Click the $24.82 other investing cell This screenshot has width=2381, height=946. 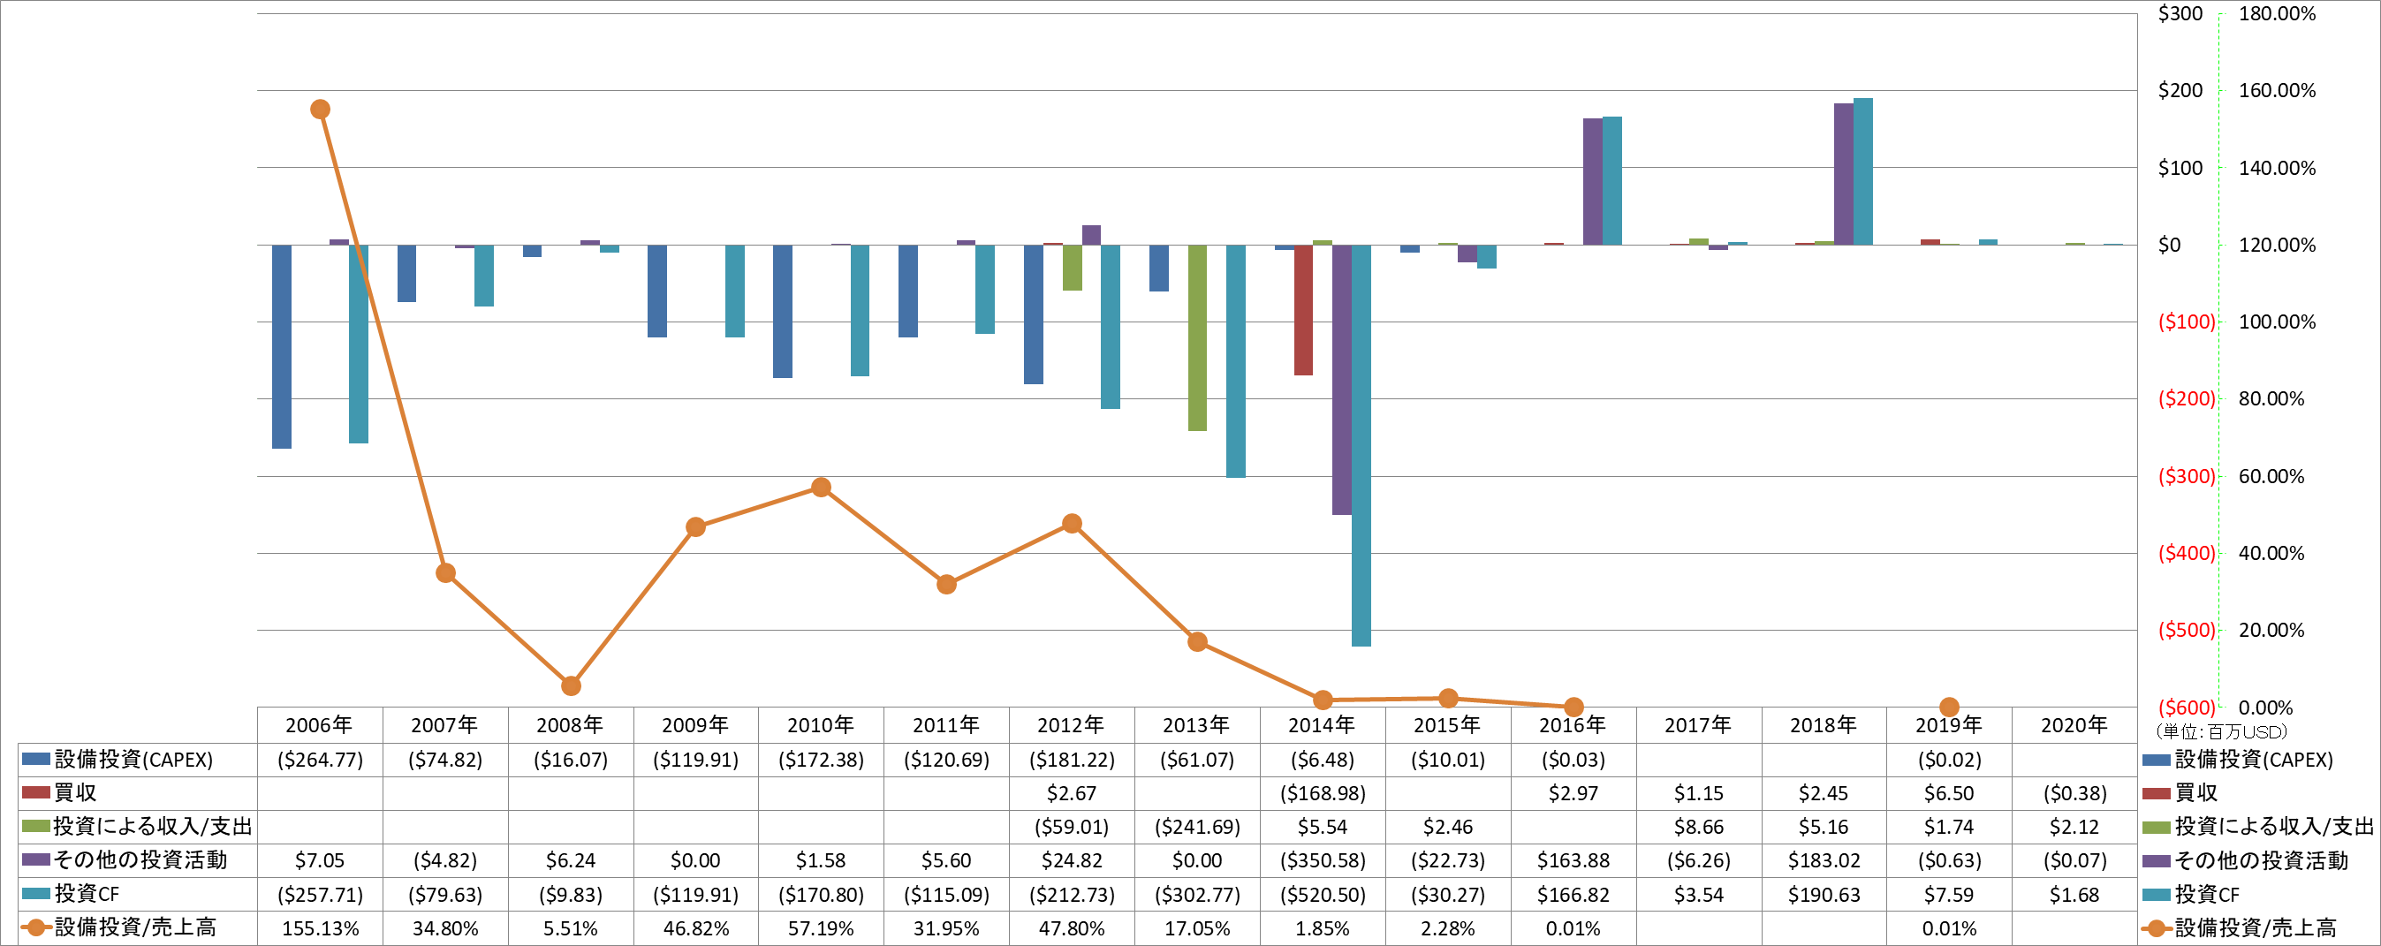pos(1073,860)
